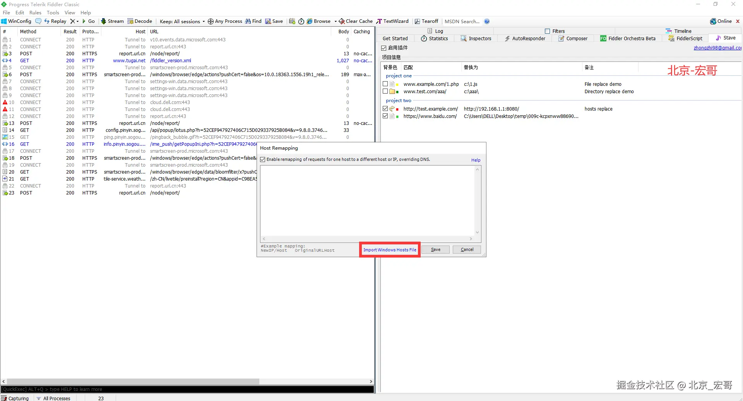Screen dimensions: 743x401
Task: Toggle the Decode option
Action: click(140, 21)
